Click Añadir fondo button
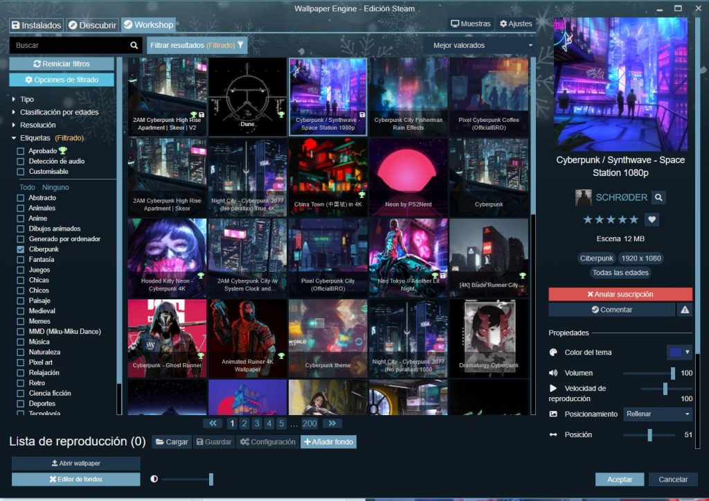 coord(328,441)
